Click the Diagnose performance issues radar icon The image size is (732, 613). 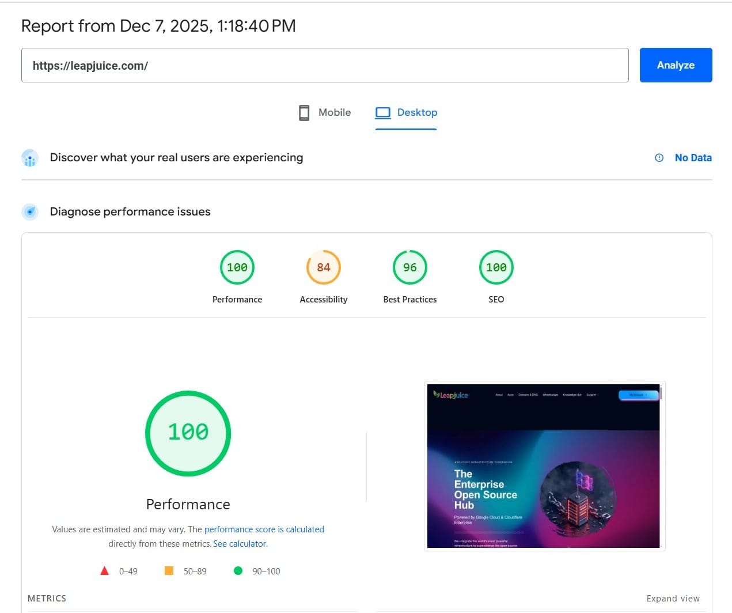tap(29, 211)
